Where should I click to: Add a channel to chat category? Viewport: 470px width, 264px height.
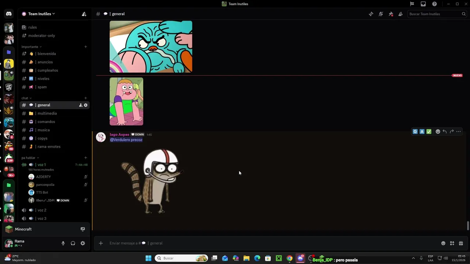pyautogui.click(x=86, y=98)
